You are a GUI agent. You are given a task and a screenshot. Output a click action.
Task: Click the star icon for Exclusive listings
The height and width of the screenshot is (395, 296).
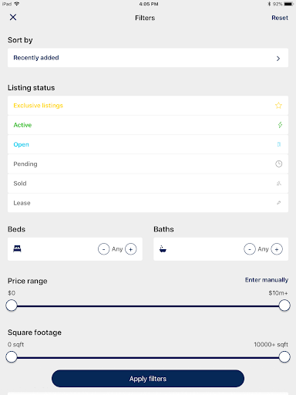point(278,106)
